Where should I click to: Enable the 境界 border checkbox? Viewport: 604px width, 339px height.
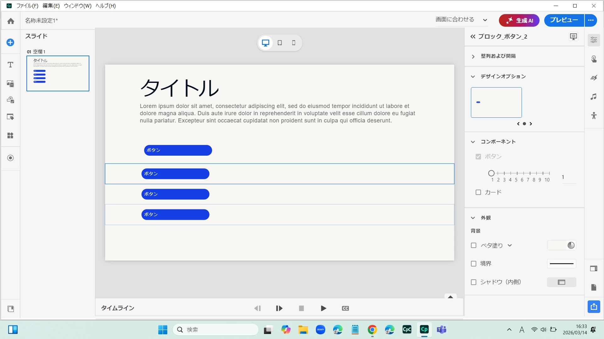pos(473,264)
